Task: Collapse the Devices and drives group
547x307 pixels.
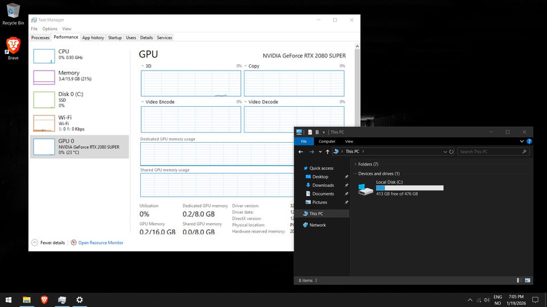Action: click(355, 174)
